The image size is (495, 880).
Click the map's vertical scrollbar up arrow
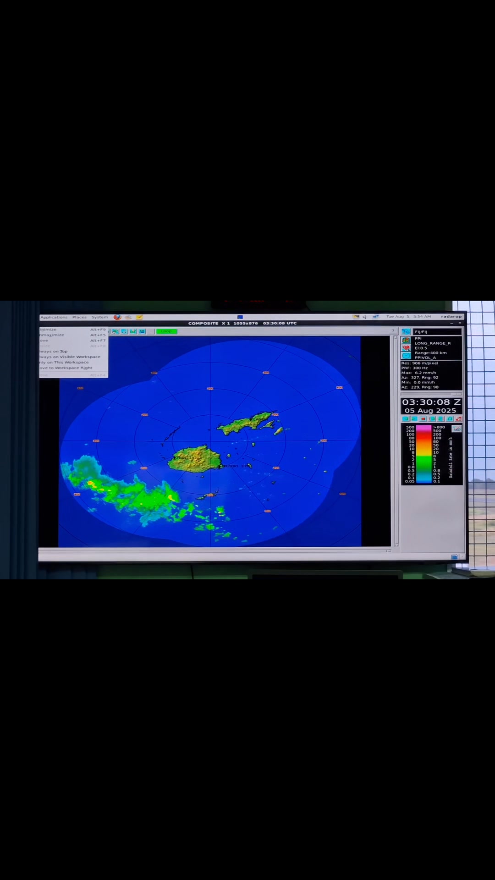(x=396, y=338)
